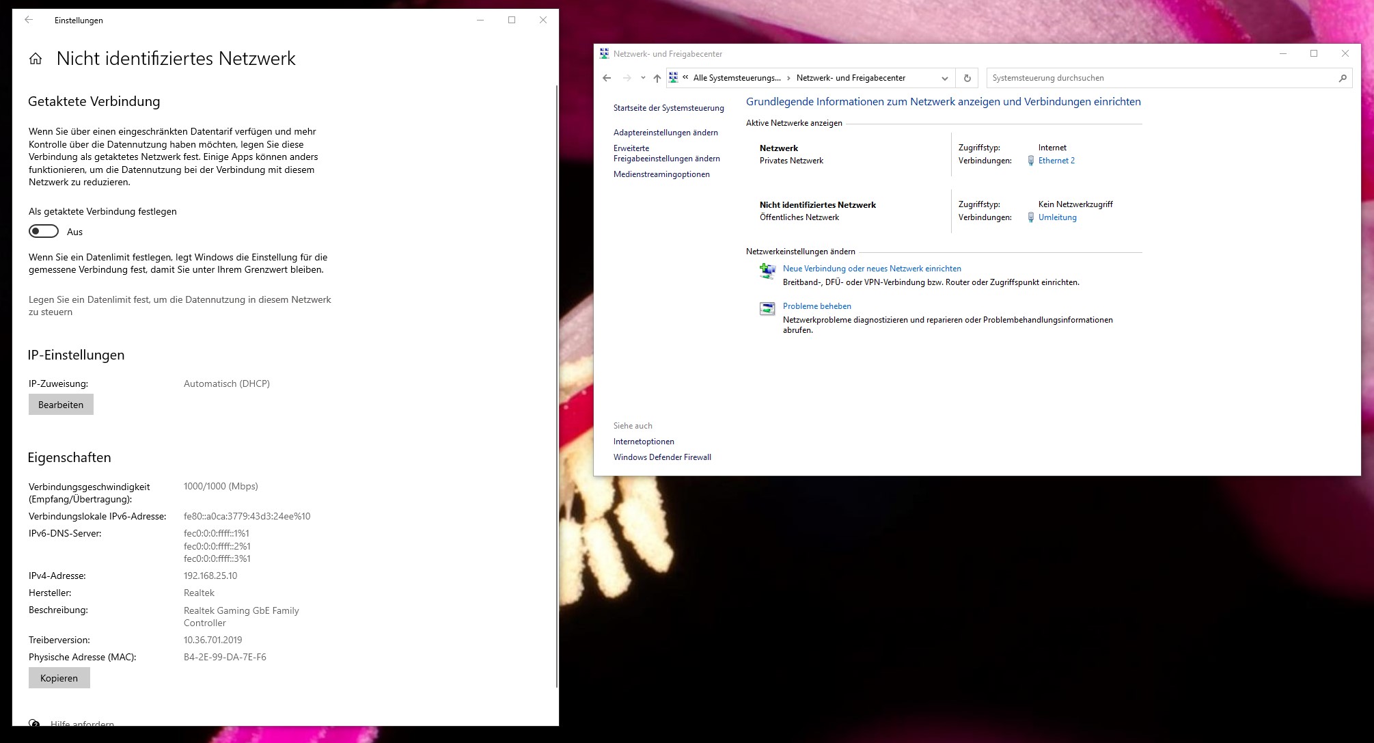Click the up-arrow folder navigation button
The width and height of the screenshot is (1374, 743).
point(657,78)
